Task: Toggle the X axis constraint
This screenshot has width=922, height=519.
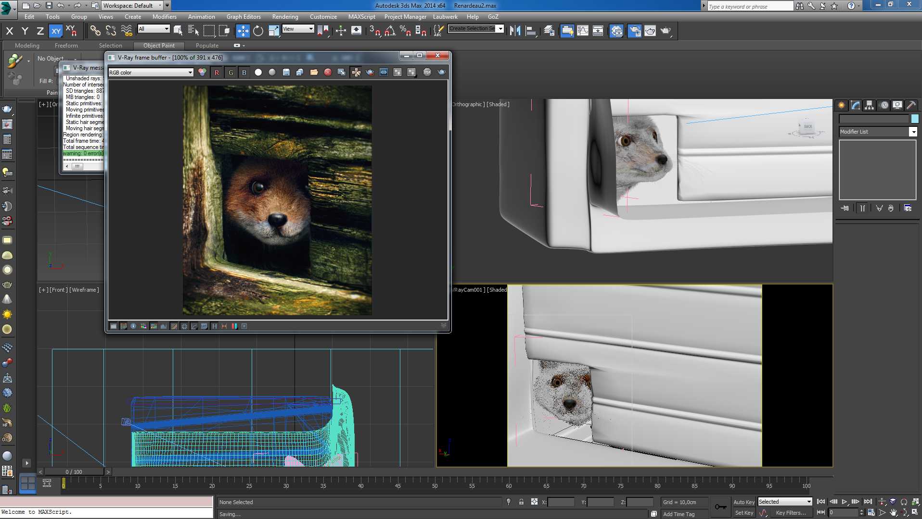Action: point(10,31)
